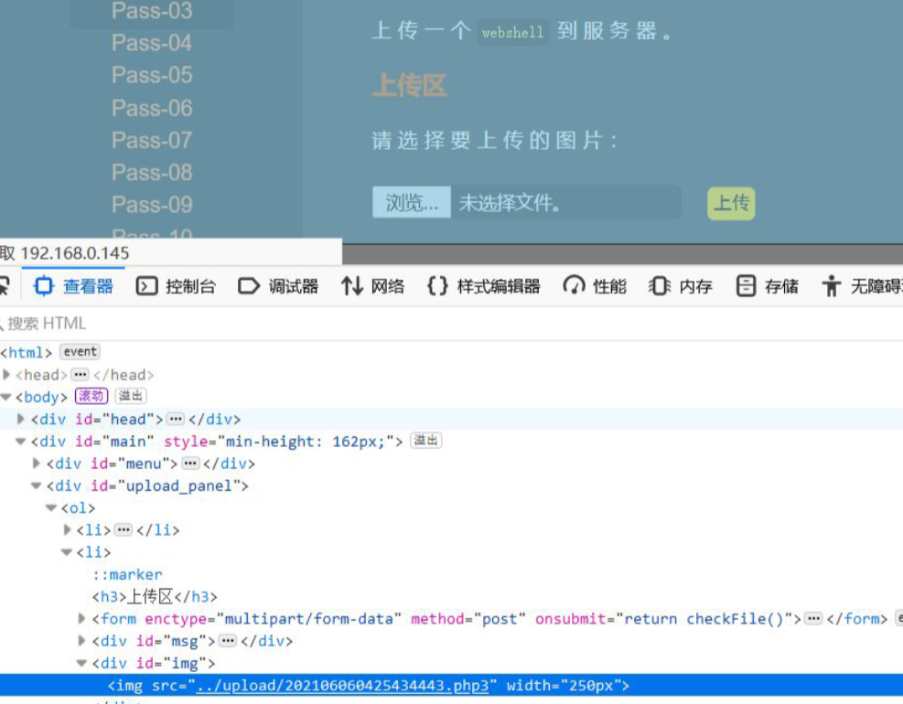
Task: Click the event badge next to html
Action: [80, 352]
